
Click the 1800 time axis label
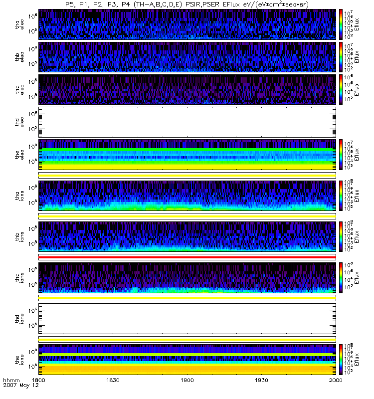point(38,380)
